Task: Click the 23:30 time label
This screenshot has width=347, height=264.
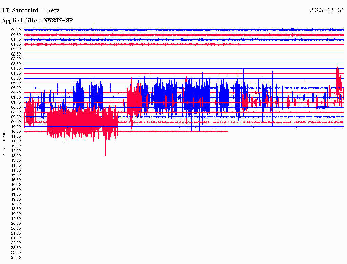Action: (x=16, y=257)
